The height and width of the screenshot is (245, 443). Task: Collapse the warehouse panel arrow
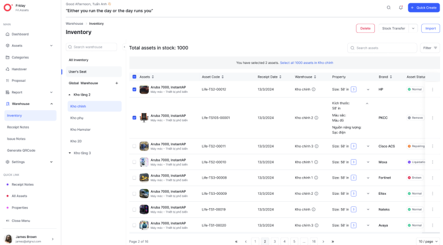[125, 47]
